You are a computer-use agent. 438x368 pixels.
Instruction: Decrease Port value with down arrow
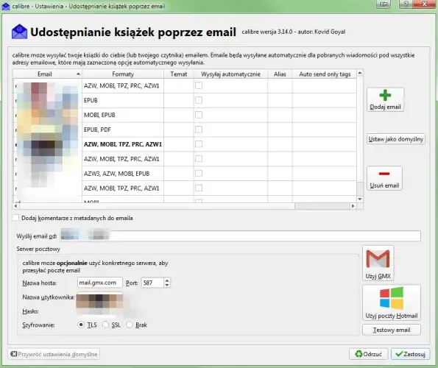[x=167, y=285]
